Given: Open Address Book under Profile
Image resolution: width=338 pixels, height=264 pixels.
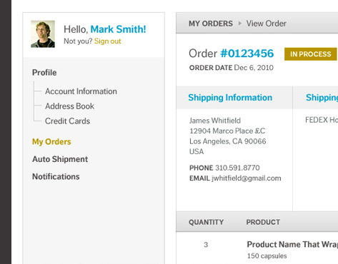Looking at the screenshot, I should coord(69,106).
